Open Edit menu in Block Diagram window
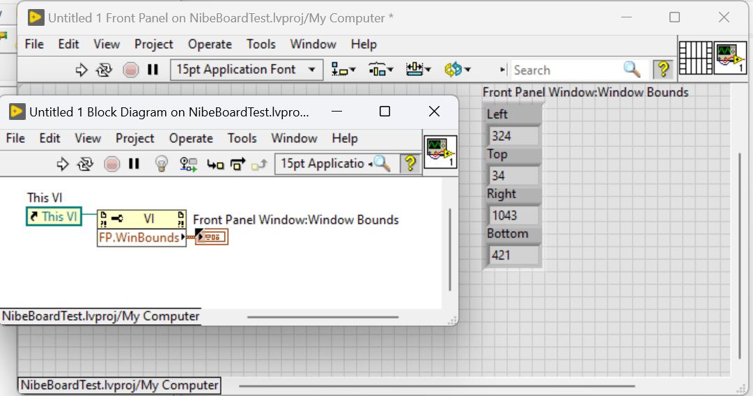The height and width of the screenshot is (396, 753). [x=50, y=139]
